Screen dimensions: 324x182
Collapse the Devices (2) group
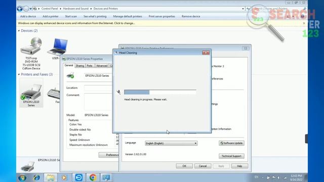point(19,31)
